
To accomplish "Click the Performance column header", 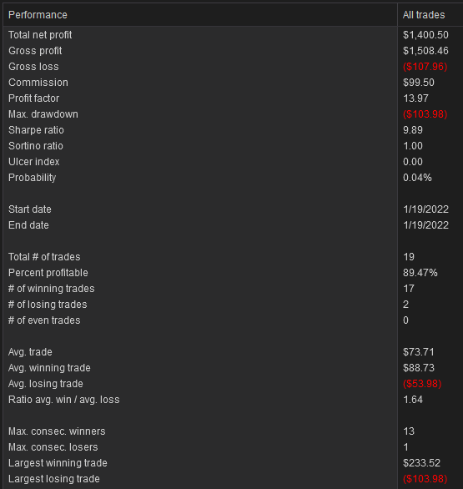I will pyautogui.click(x=200, y=15).
